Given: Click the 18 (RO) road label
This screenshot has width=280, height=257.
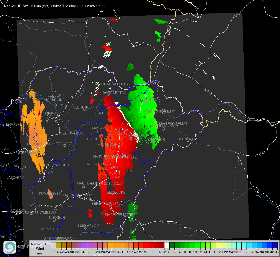Looking at the screenshot, I should [x=260, y=154].
